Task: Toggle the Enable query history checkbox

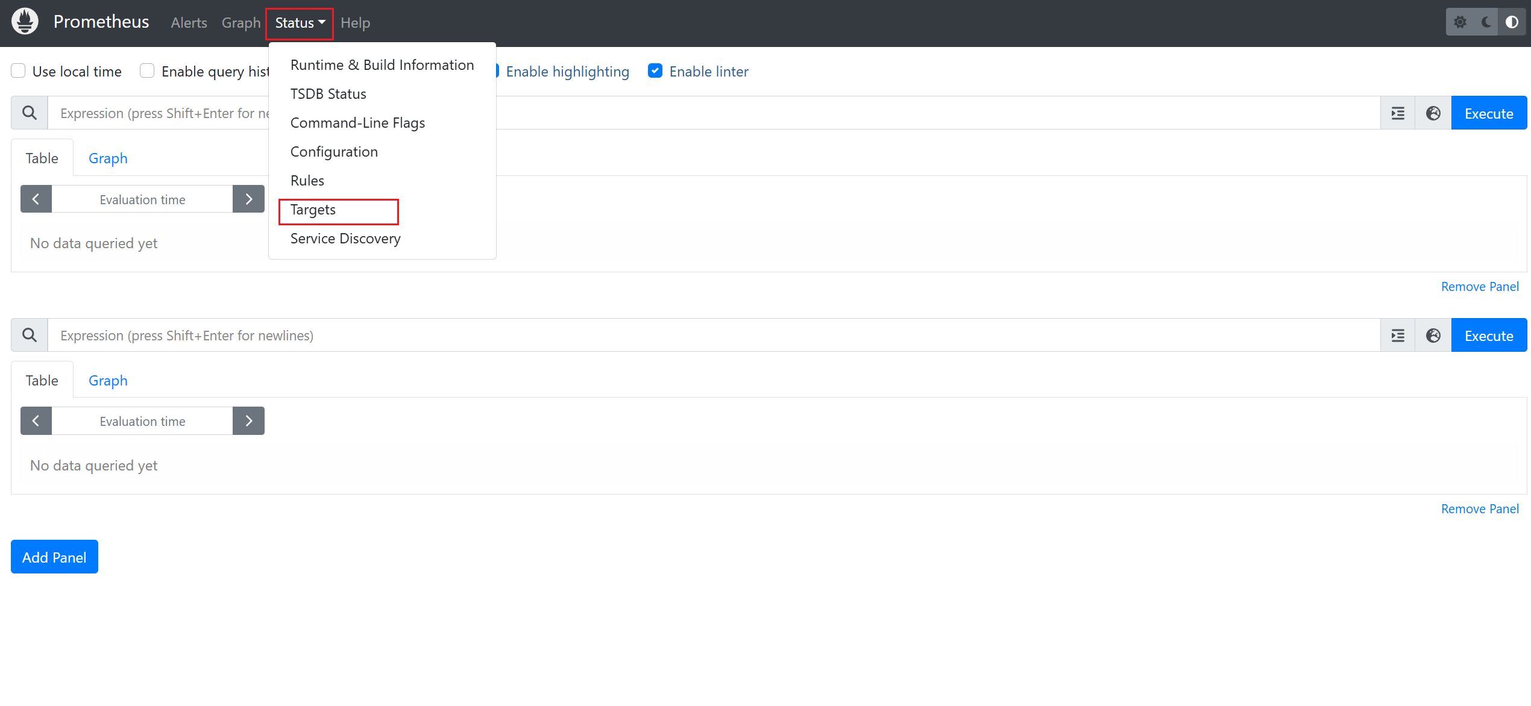Action: 147,71
